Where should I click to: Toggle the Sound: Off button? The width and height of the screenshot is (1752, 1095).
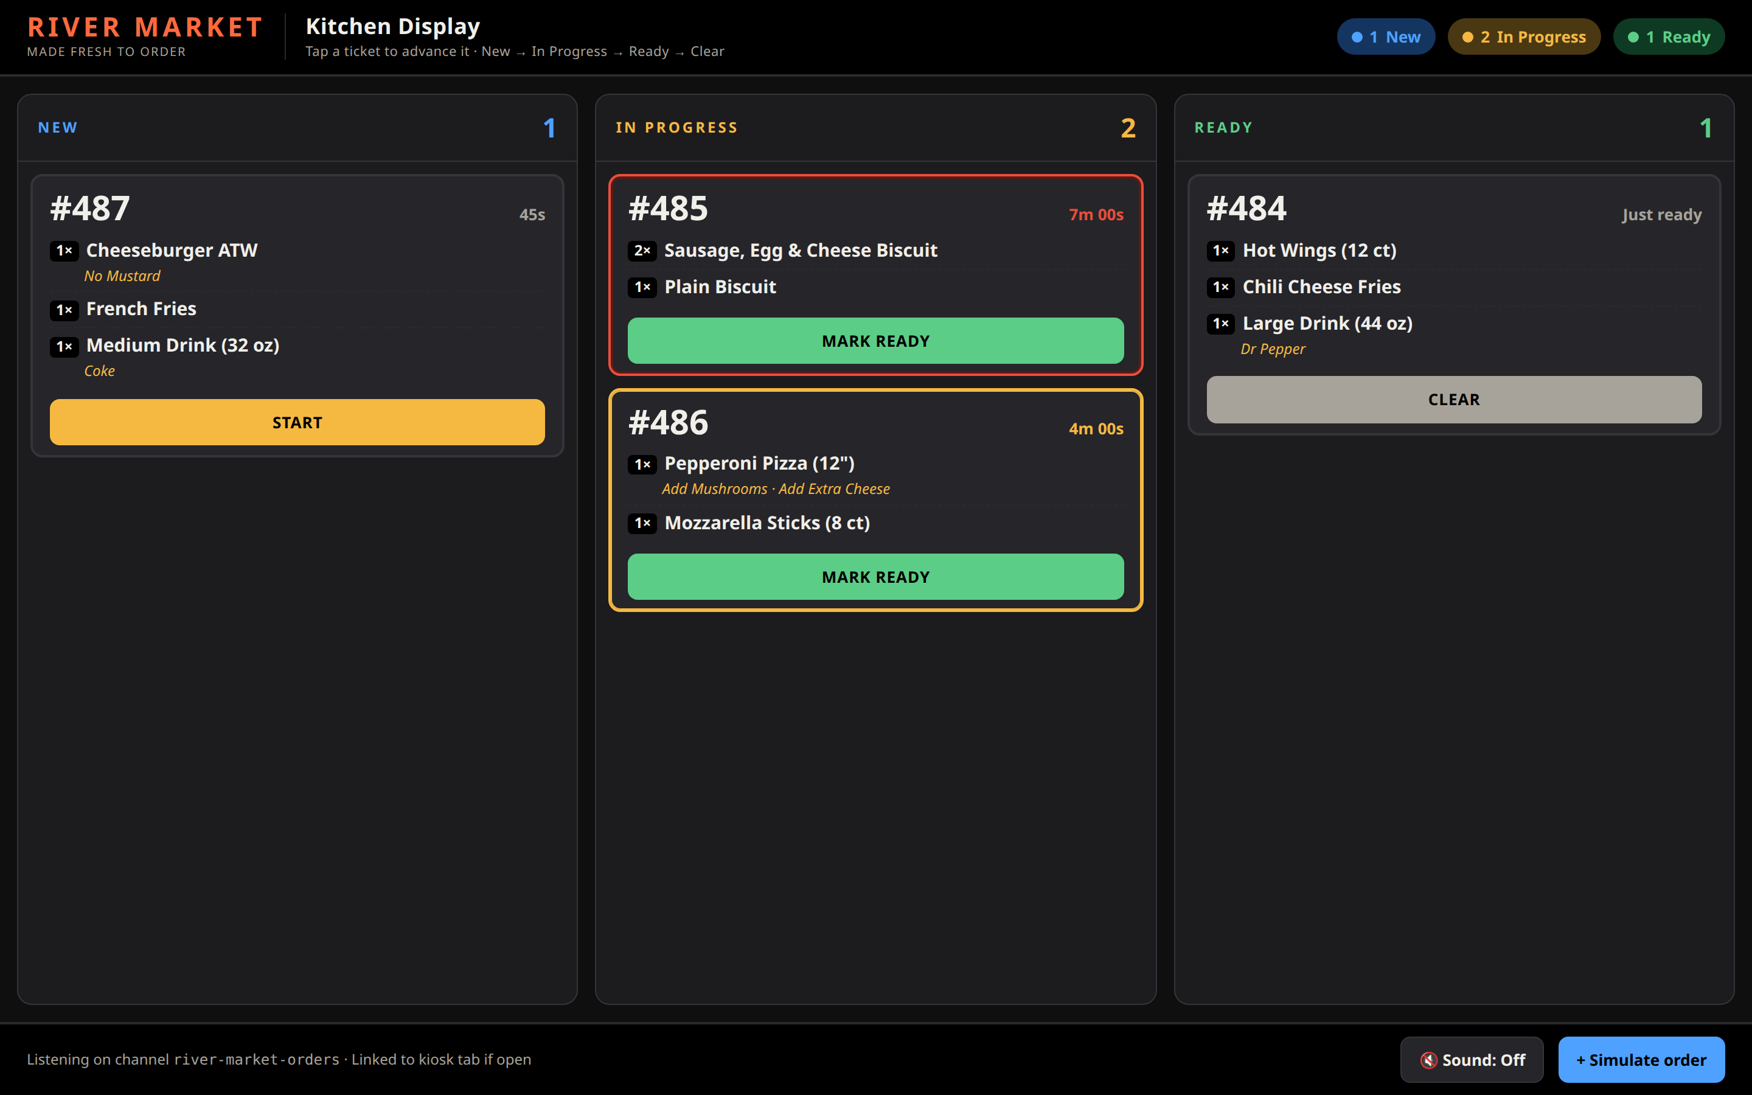[x=1471, y=1060]
